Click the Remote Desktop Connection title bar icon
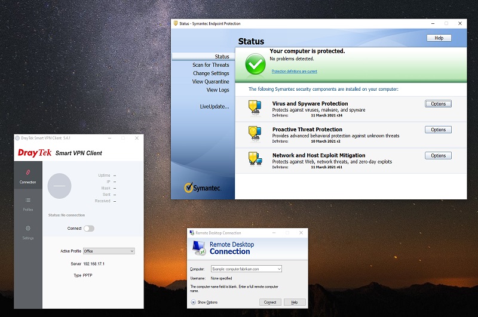478x317 pixels. 192,233
